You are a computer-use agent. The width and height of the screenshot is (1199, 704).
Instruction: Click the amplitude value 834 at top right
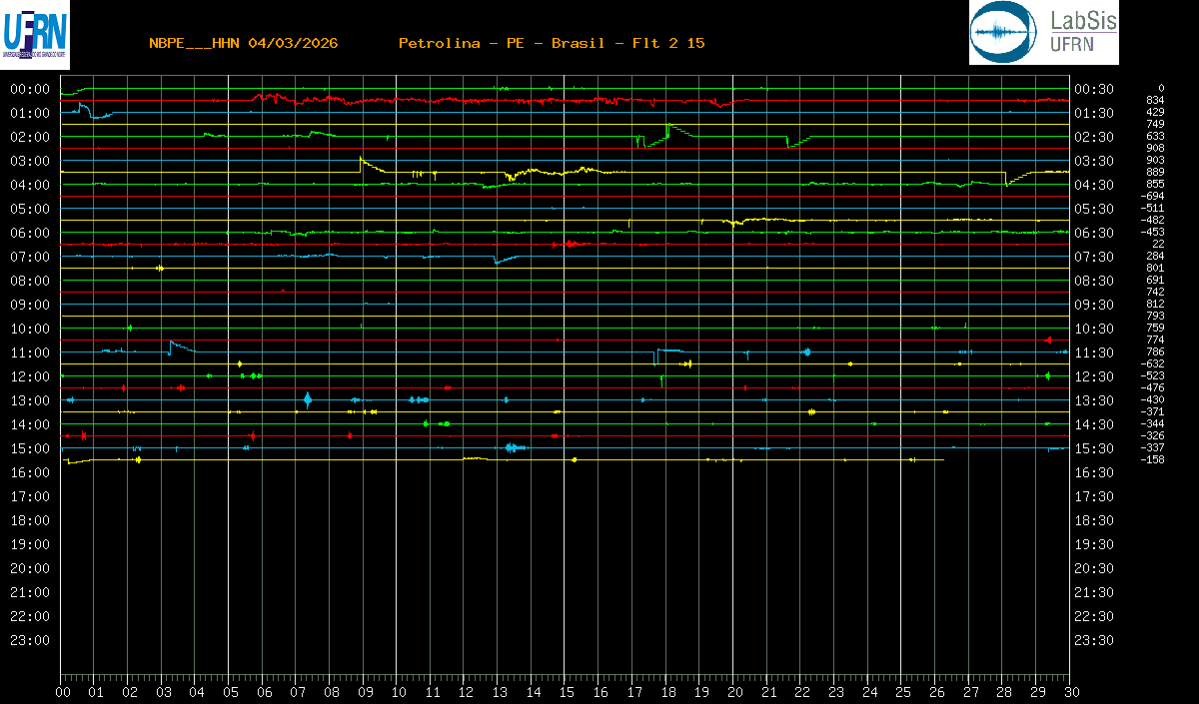pyautogui.click(x=1155, y=100)
